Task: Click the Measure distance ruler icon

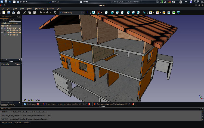Action: [x=145, y=13]
